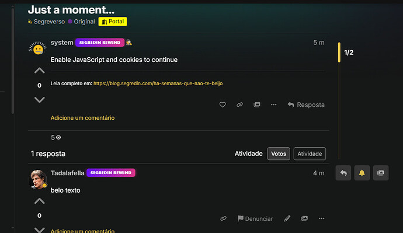Open notification bell settings
This screenshot has width=403, height=233.
362,173
